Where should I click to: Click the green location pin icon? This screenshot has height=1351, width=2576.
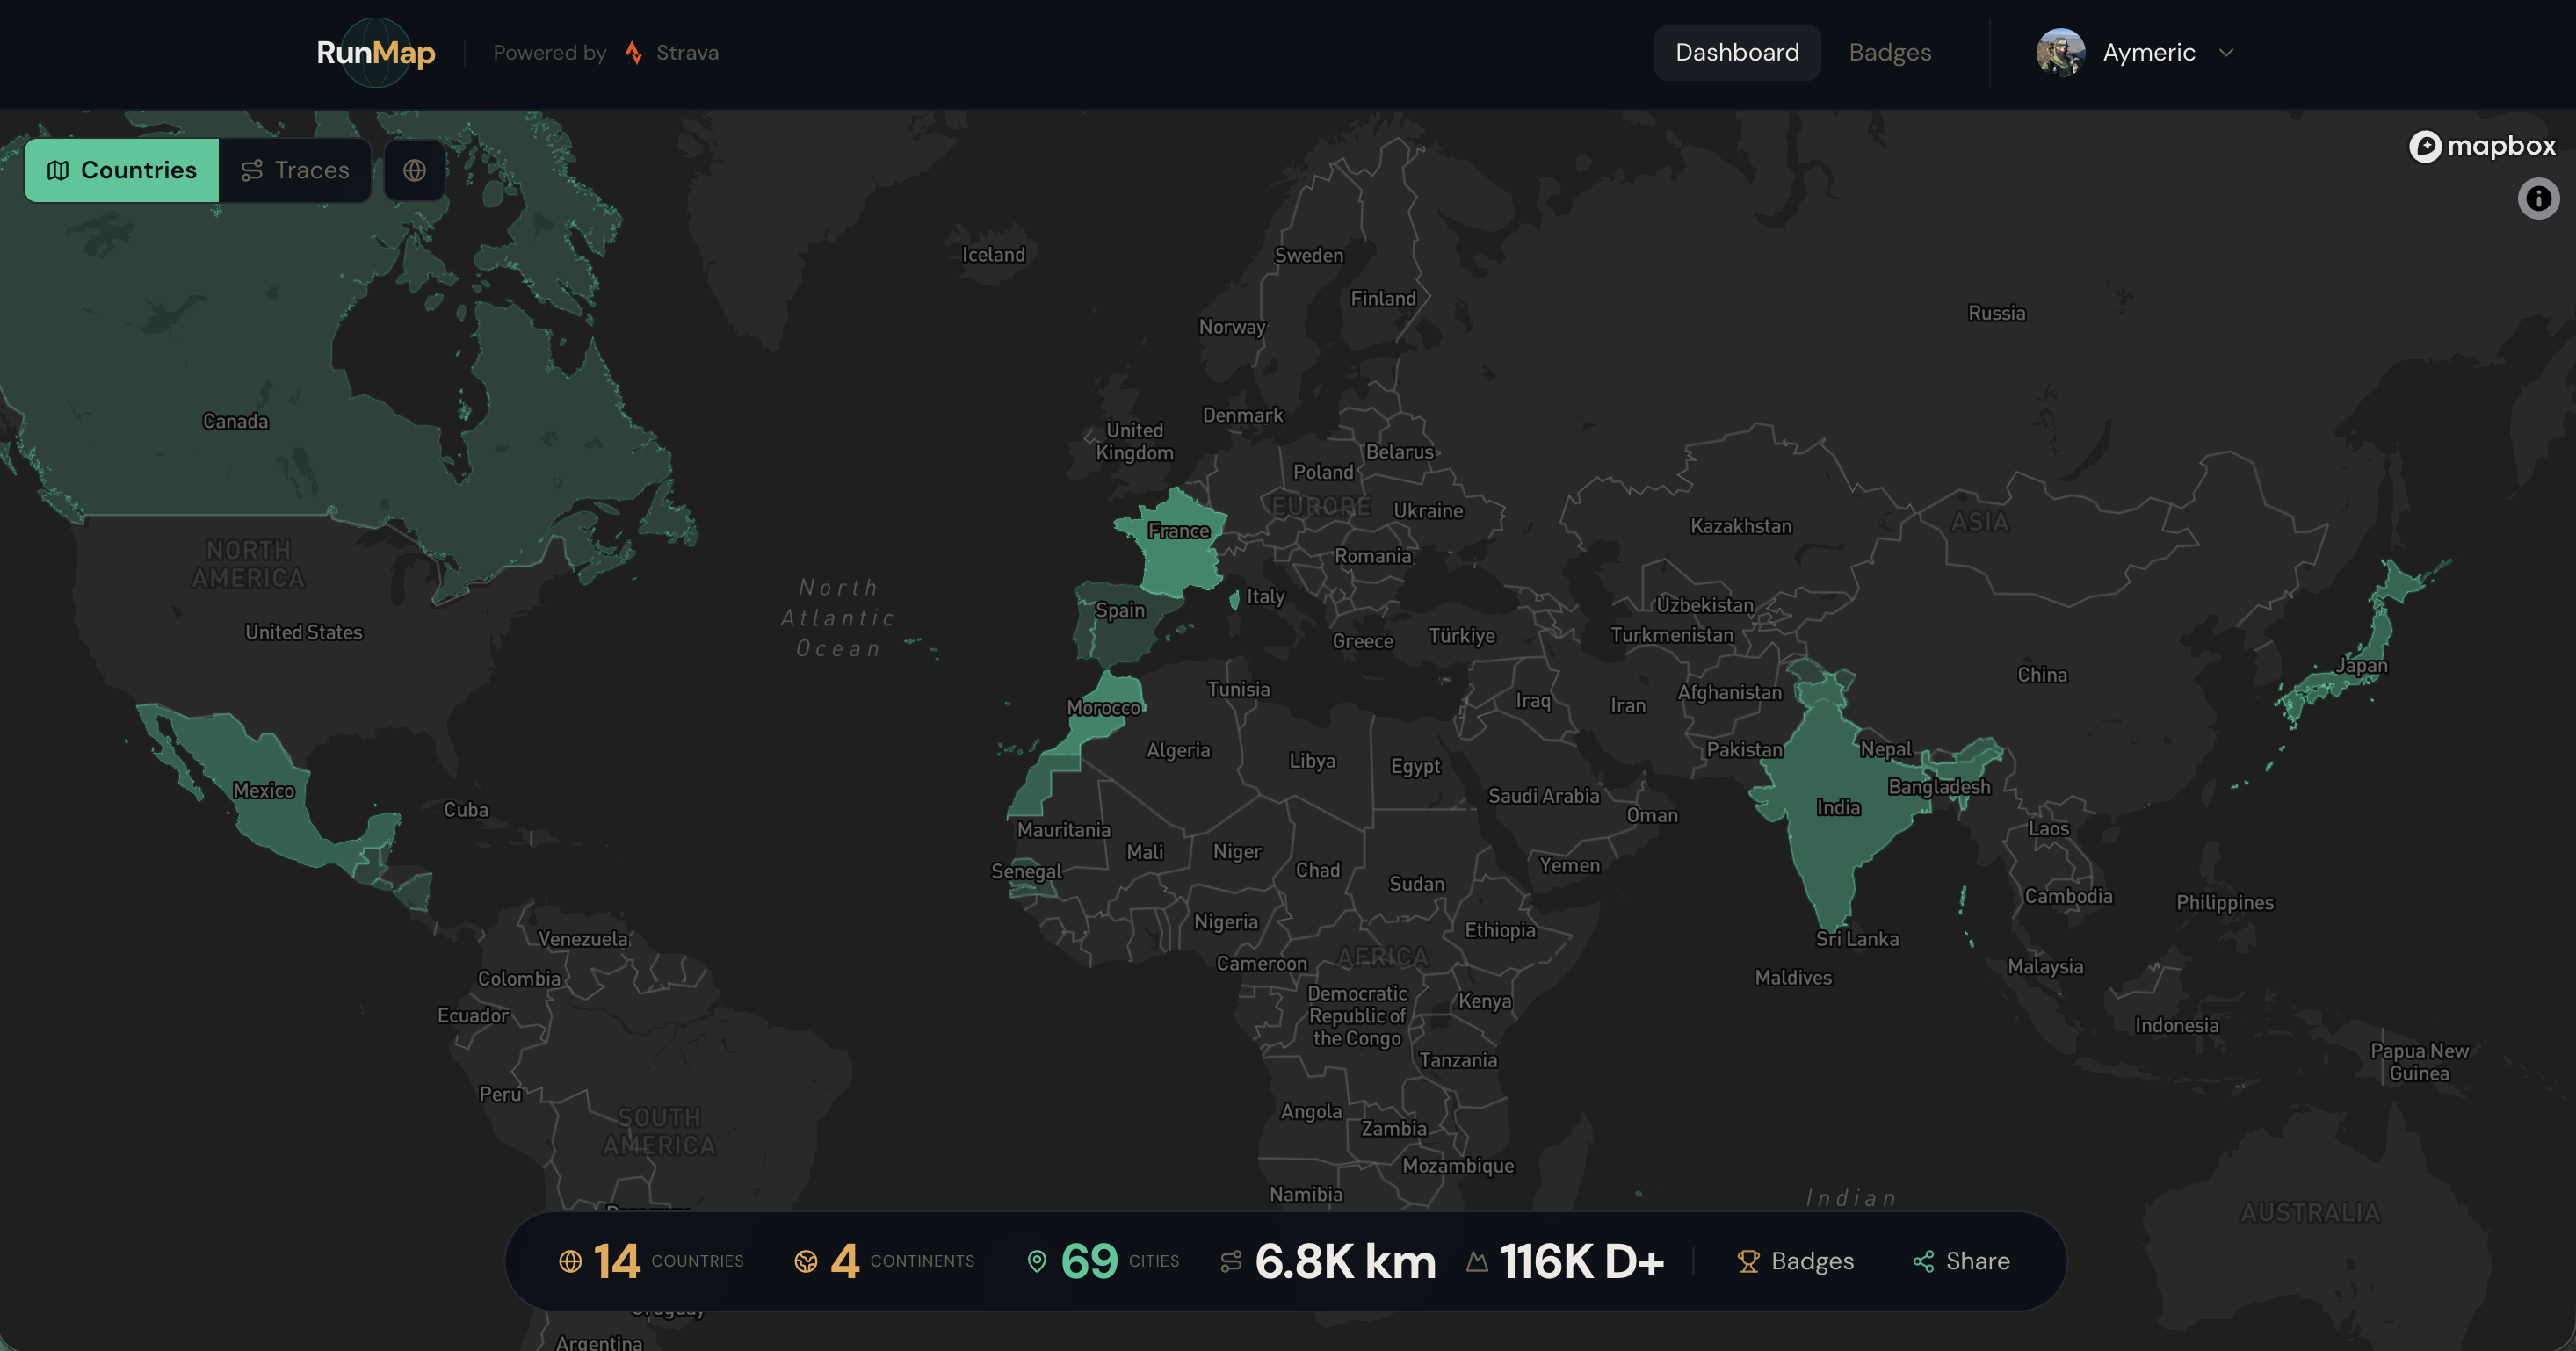point(1037,1261)
